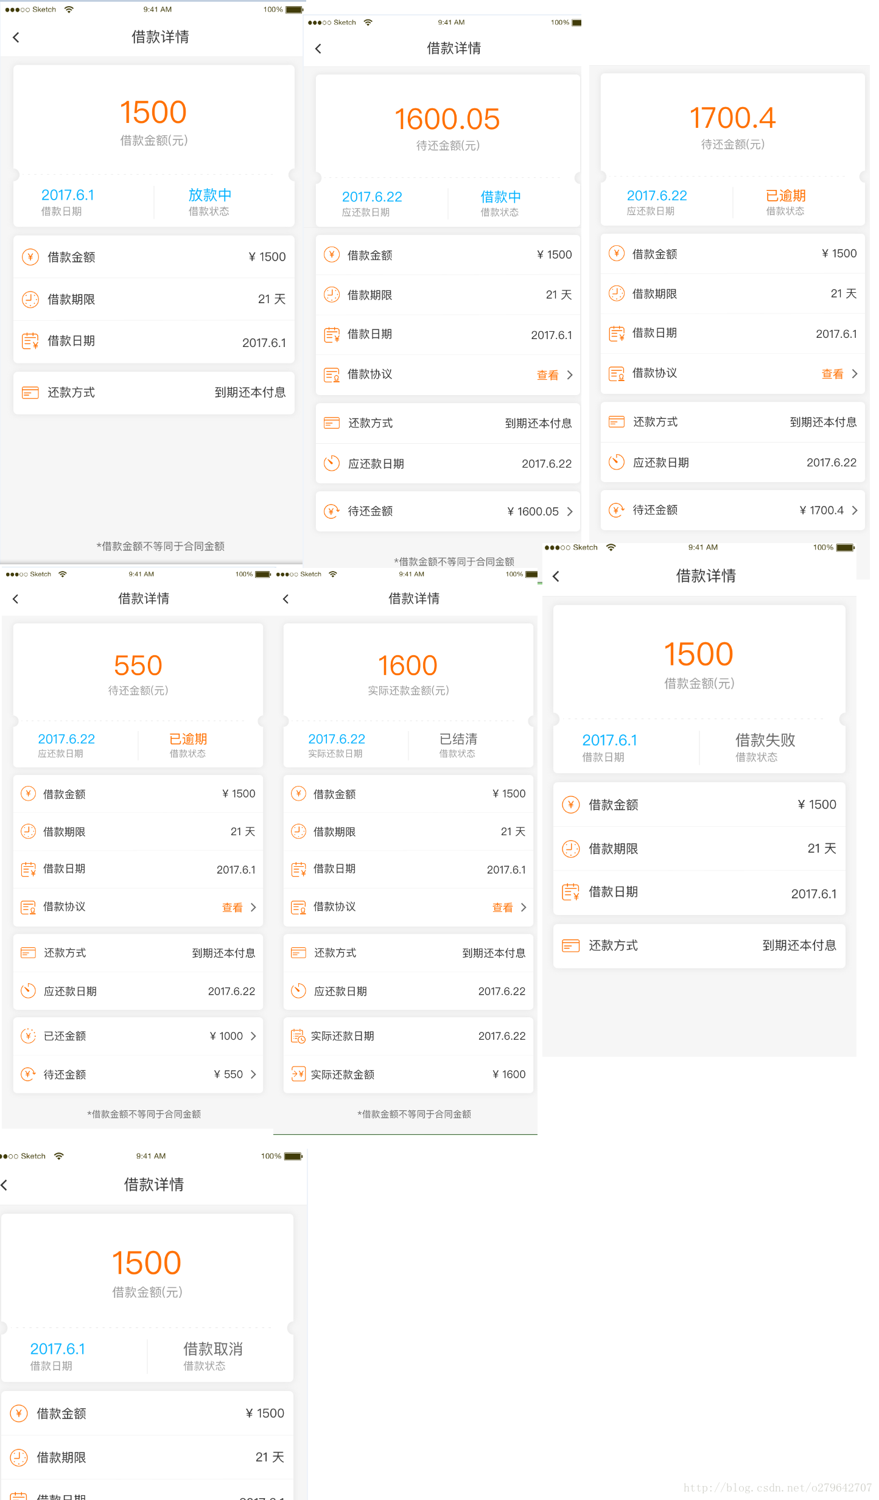879x1500 pixels.
Task: Open 待还金额 ¥1700.4 chevron
Action: click(x=855, y=510)
